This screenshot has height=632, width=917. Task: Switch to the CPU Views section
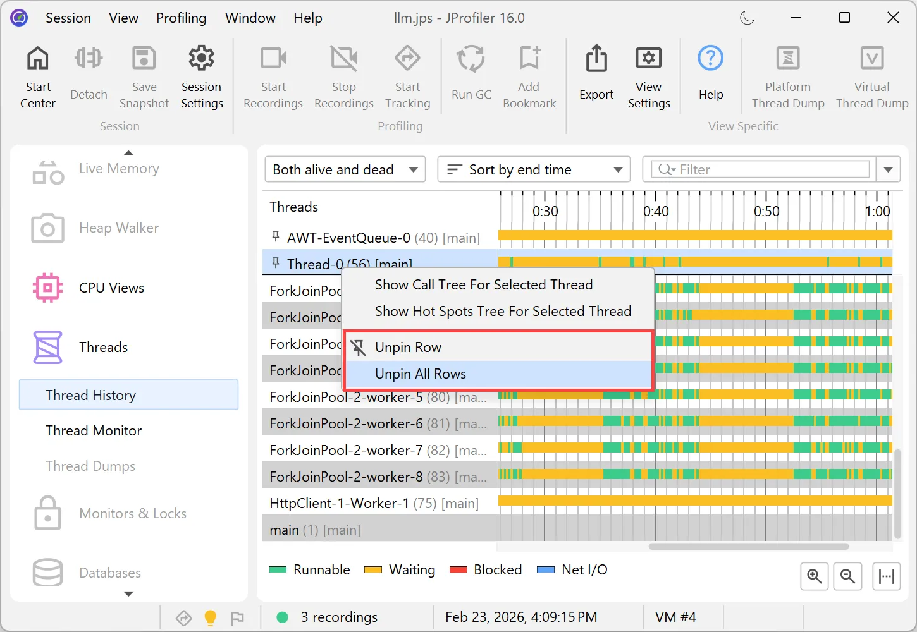click(111, 288)
